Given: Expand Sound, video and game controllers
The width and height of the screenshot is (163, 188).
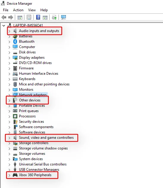Looking at the screenshot, I should 10,138.
